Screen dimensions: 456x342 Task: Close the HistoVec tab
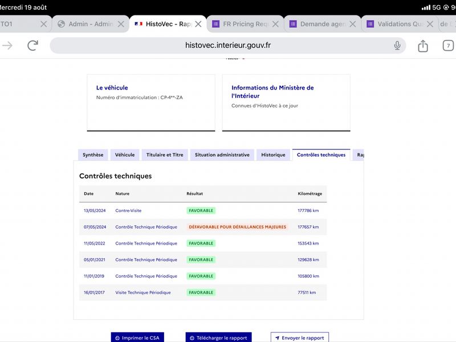tap(198, 24)
